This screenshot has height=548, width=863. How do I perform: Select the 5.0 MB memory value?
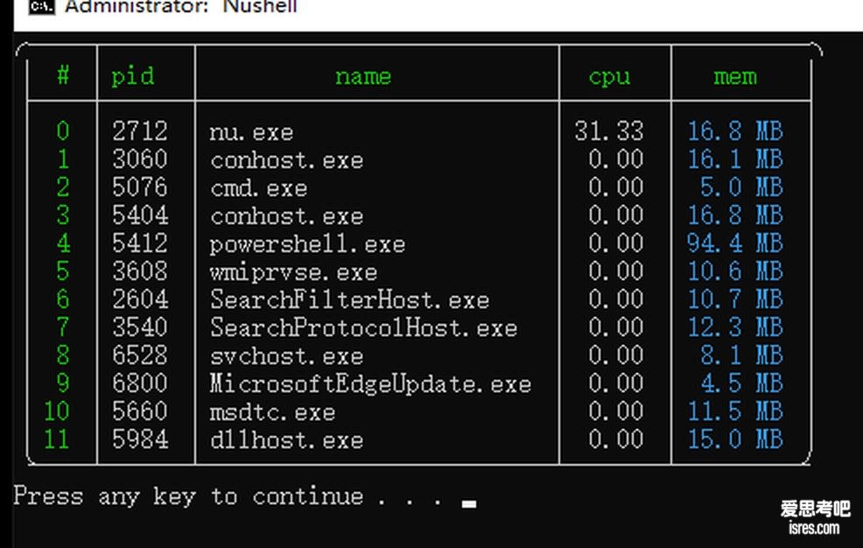click(741, 187)
